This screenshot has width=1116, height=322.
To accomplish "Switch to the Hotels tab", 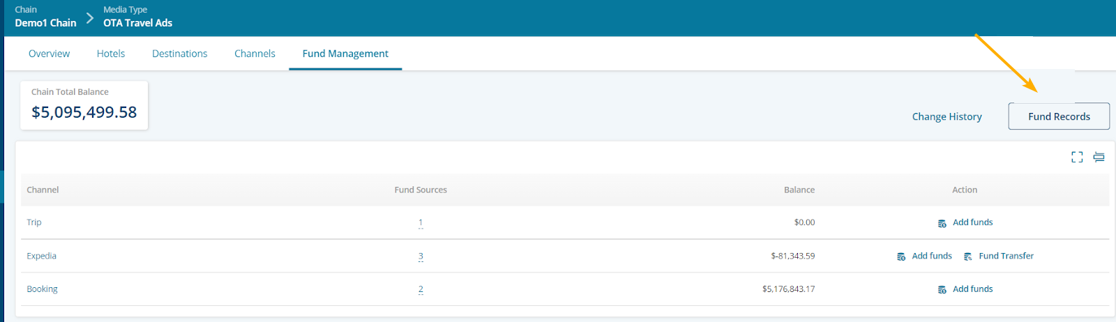I will tap(111, 54).
